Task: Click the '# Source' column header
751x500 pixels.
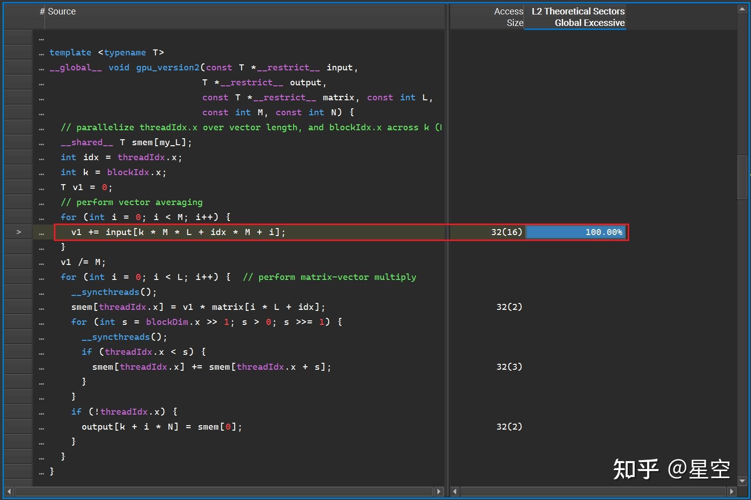Action: point(59,11)
